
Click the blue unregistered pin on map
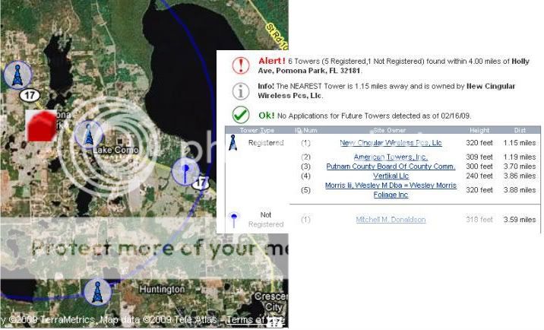pyautogui.click(x=183, y=172)
